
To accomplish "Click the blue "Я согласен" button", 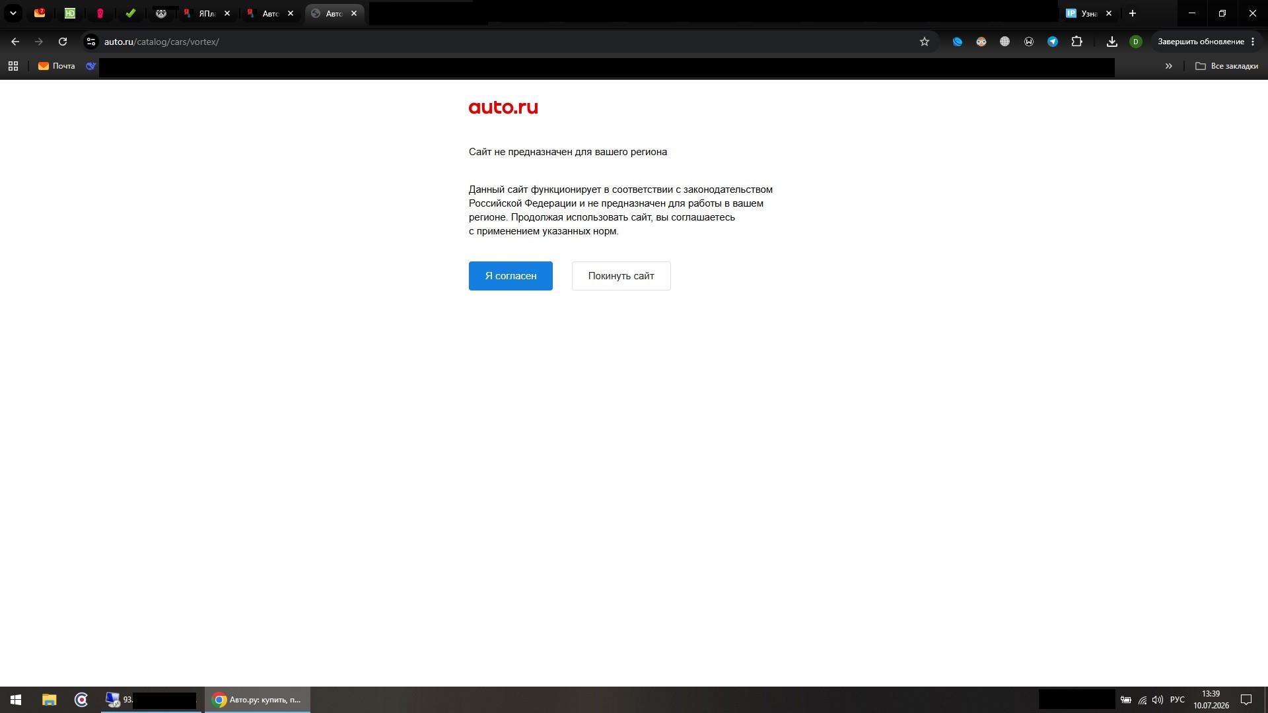I will (511, 276).
